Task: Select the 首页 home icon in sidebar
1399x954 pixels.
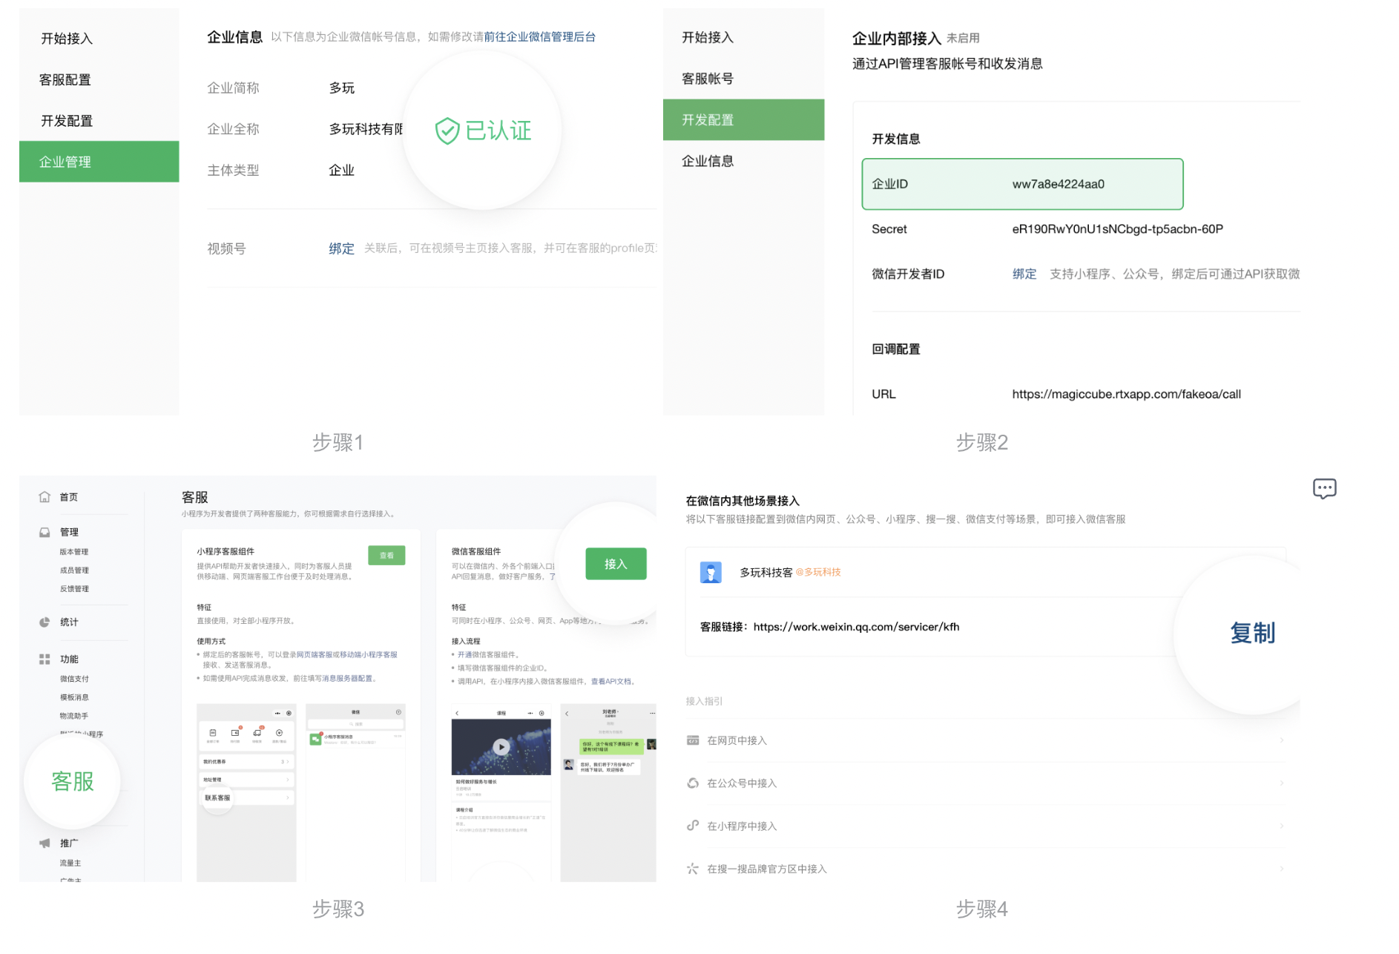Action: point(45,497)
